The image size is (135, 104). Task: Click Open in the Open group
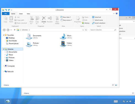click(x=86, y=17)
